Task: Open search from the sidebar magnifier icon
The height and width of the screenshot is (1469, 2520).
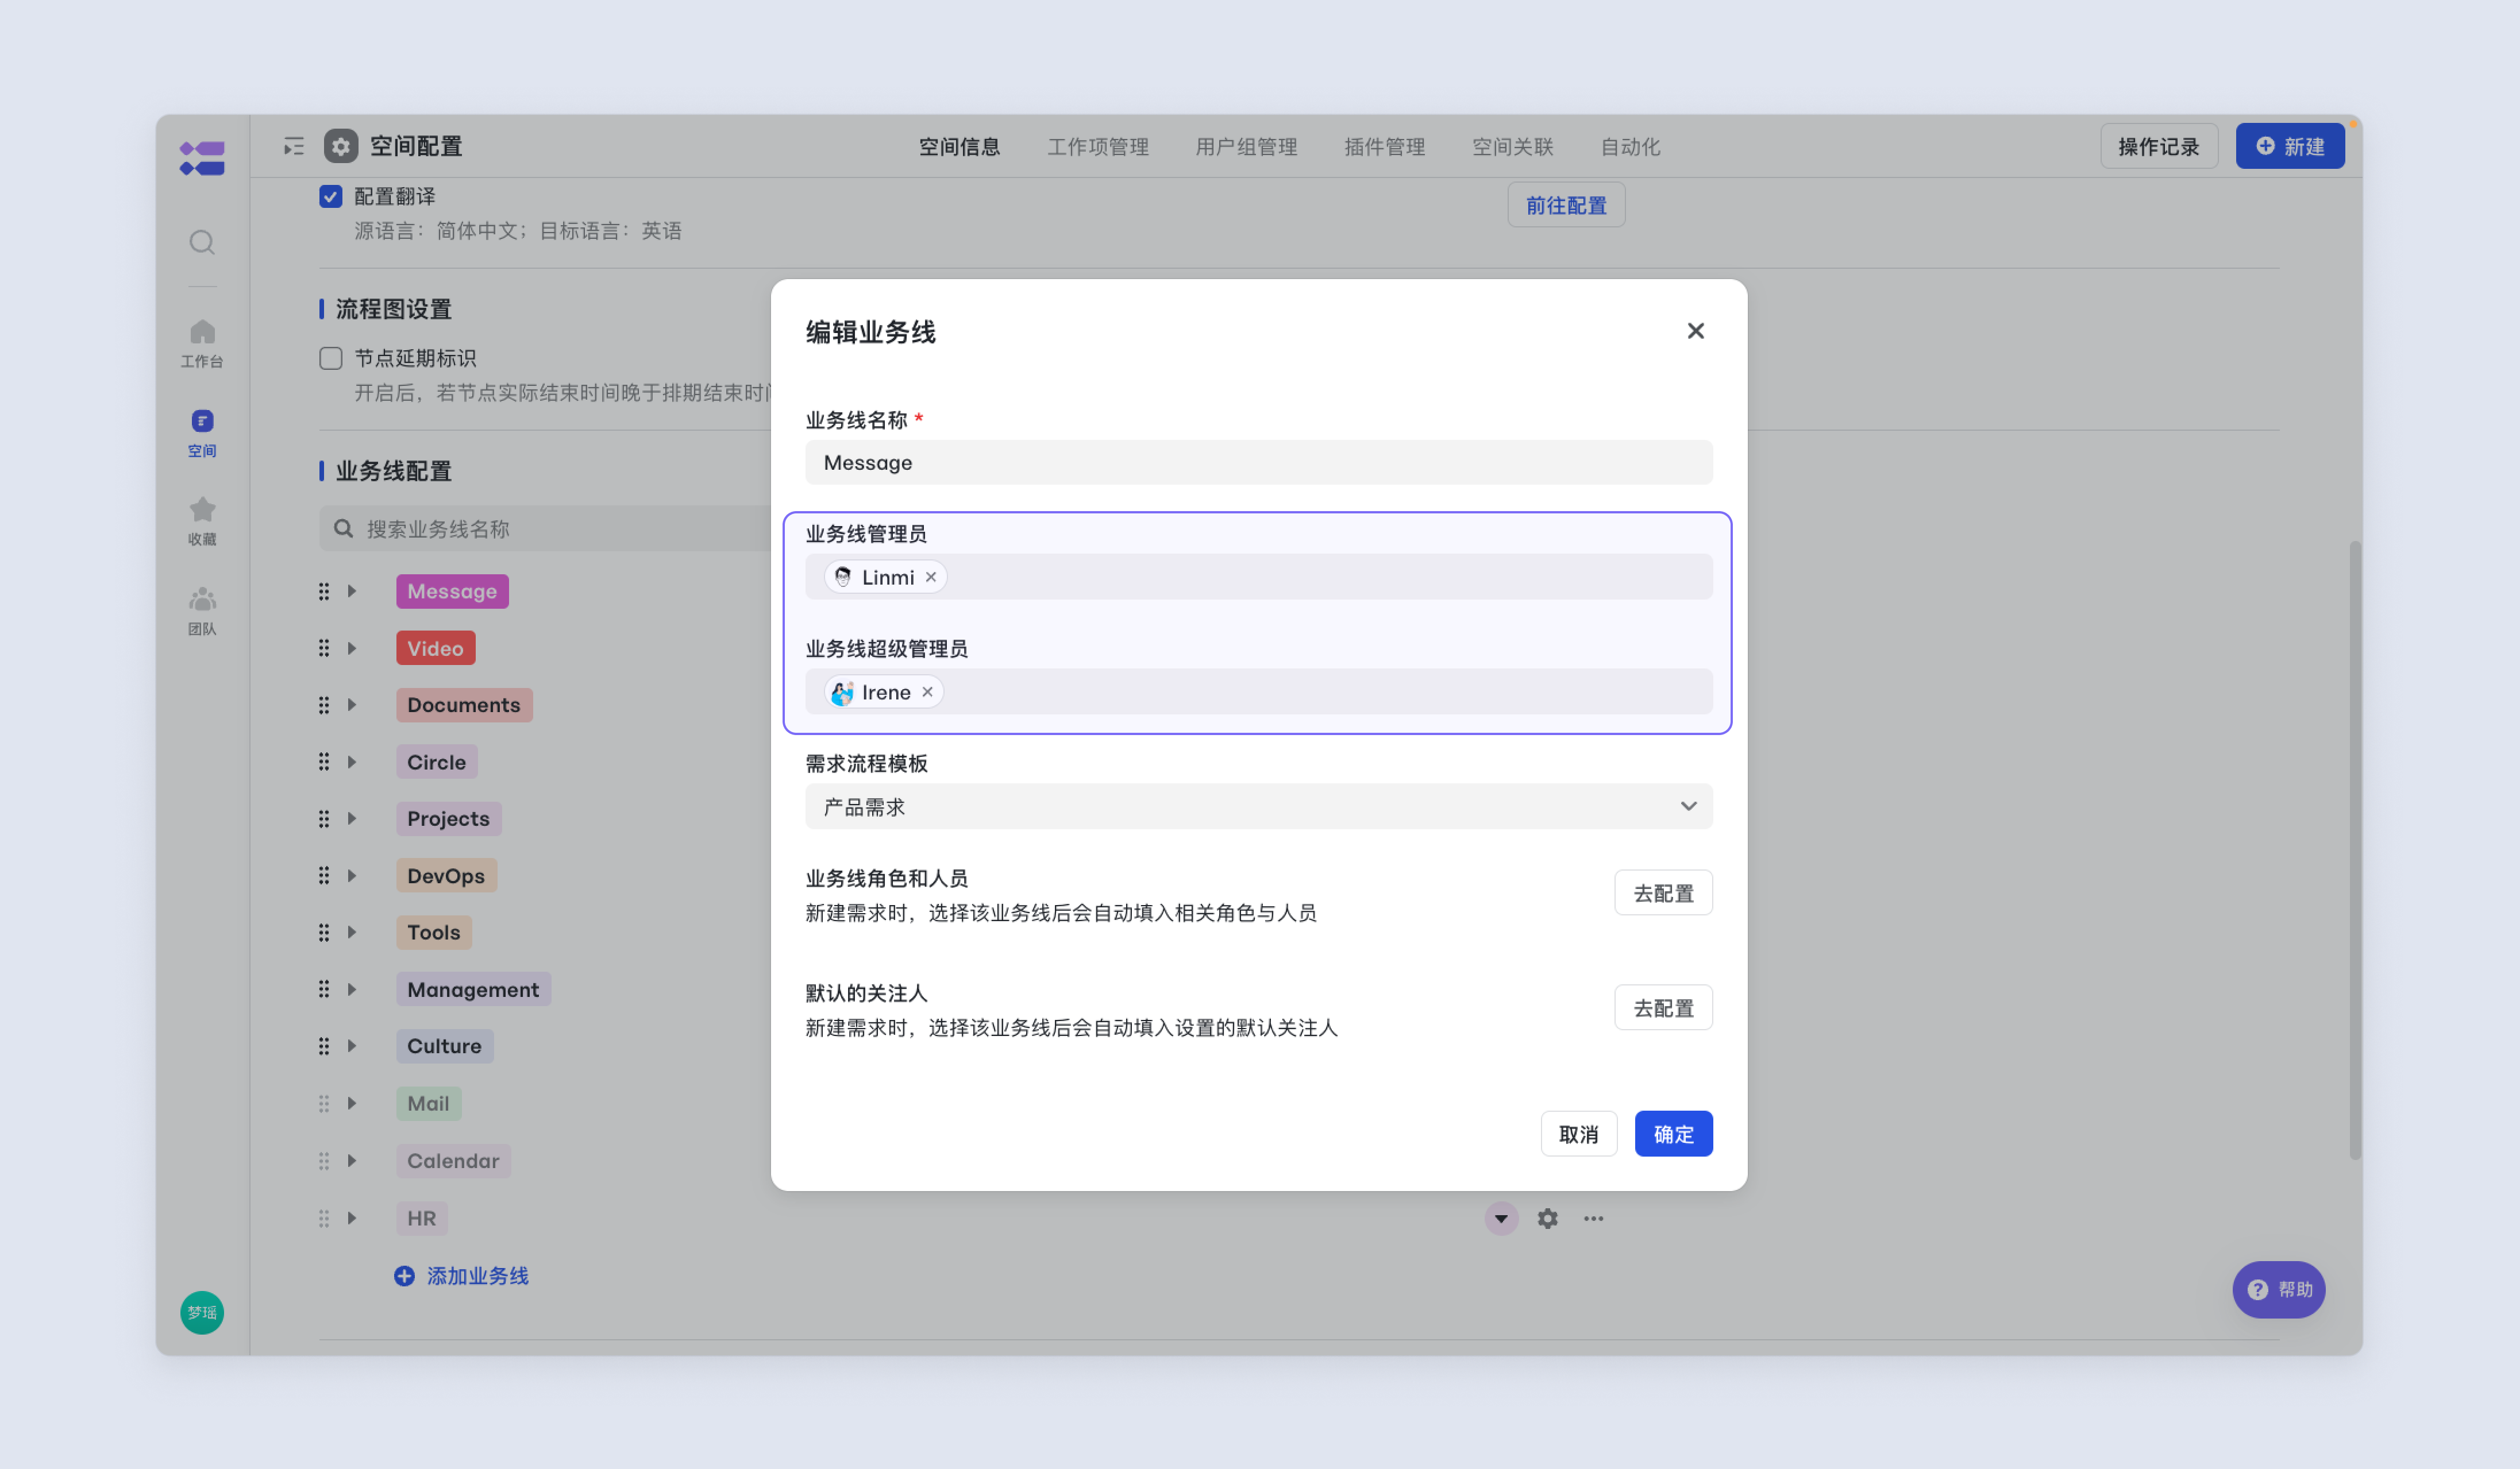Action: click(202, 243)
